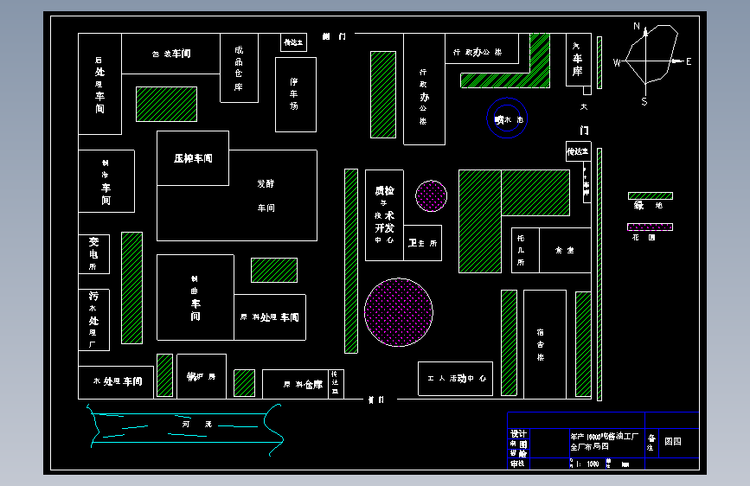Select the horizontal 行政办公楼 label
Screen dimensions: 750x486
(478, 52)
